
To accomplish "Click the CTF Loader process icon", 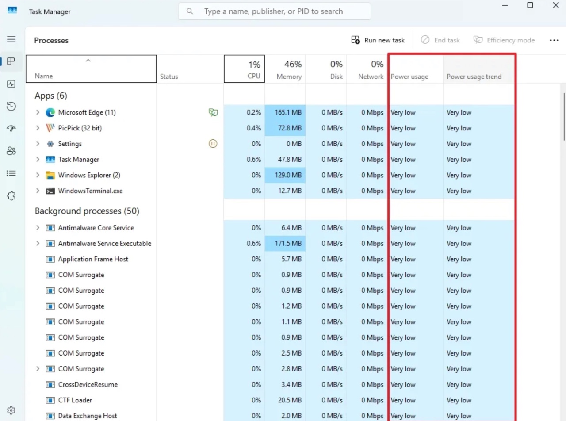I will (x=50, y=400).
